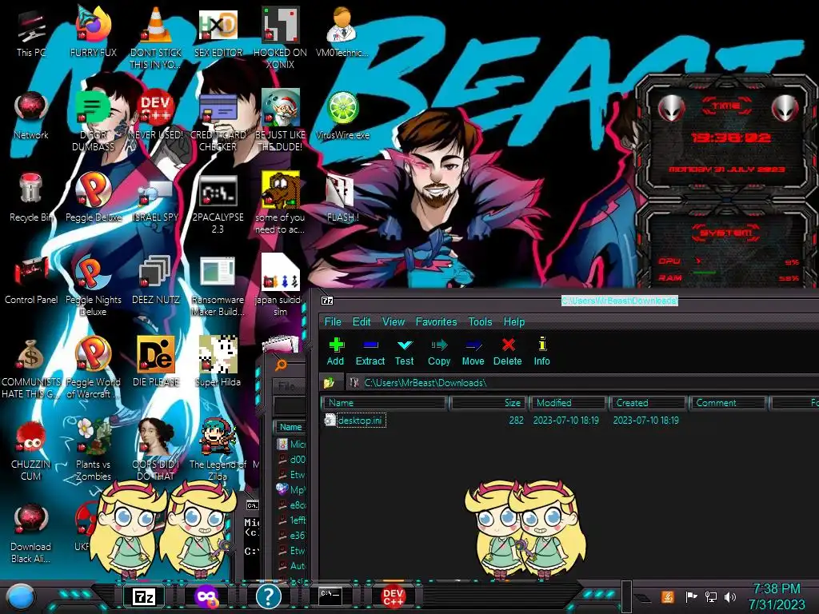Open the Ransomware Maker Build shortcut

tap(218, 286)
